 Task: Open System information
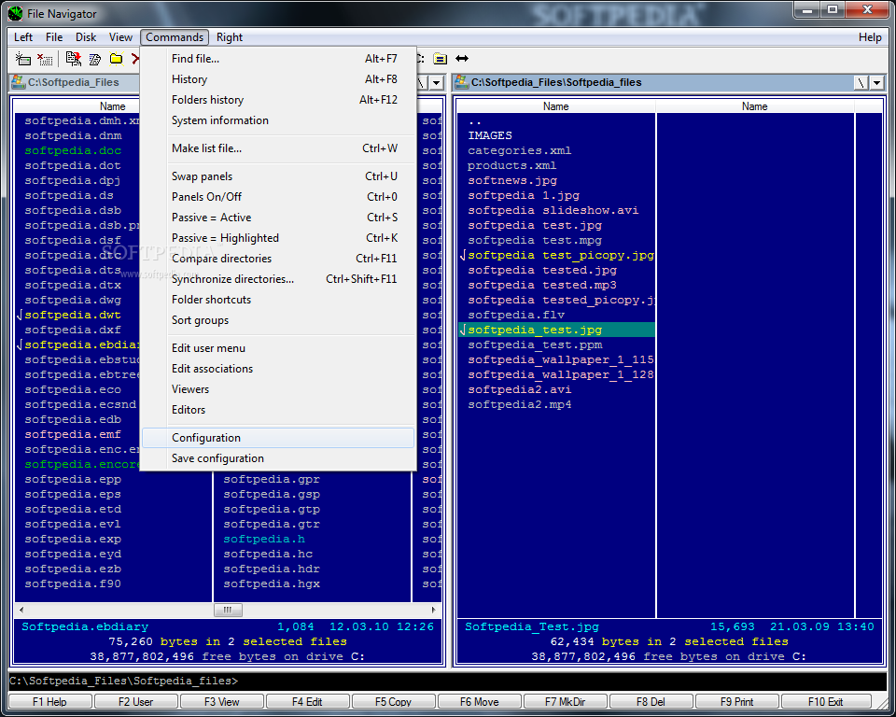278,120
